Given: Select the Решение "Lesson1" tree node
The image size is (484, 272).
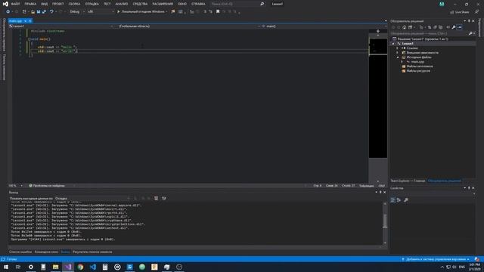Looking at the screenshot, I should 423,39.
